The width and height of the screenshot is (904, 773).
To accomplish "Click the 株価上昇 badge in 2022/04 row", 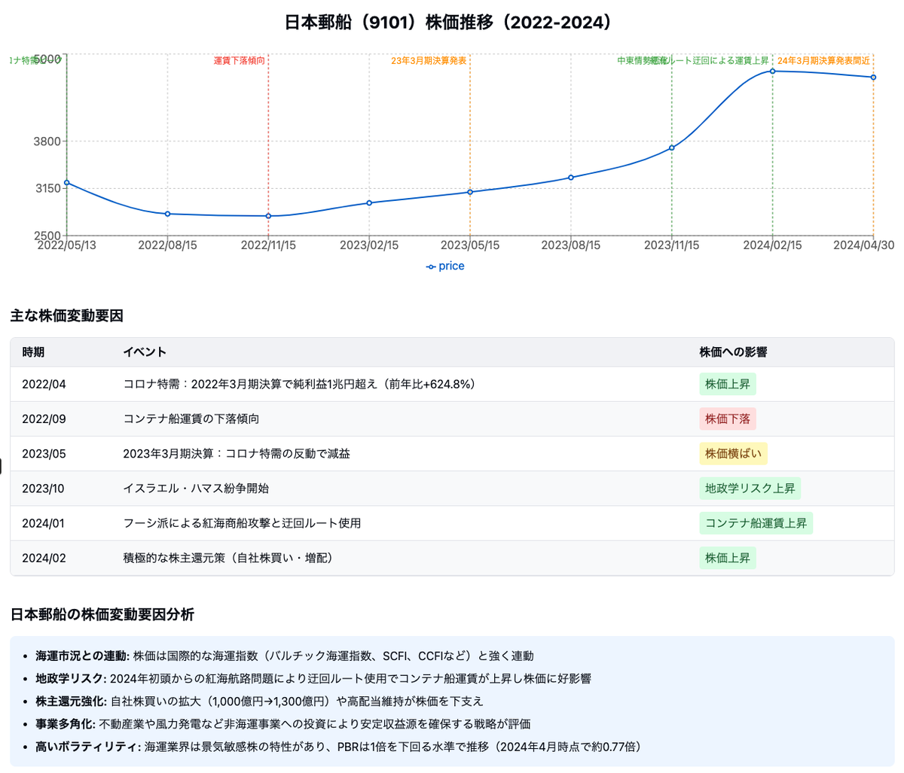I will [x=728, y=385].
